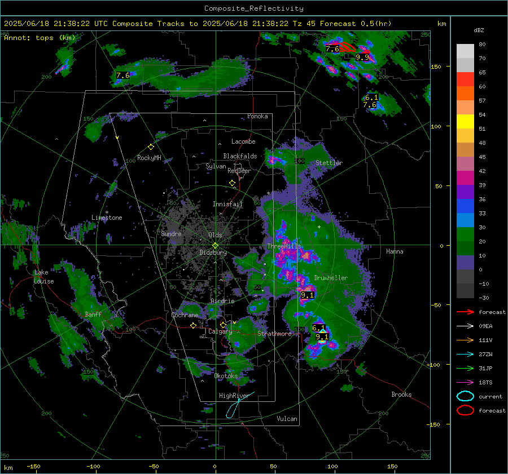Click the Calgary city label
Screen dimensions: 508x474
(220, 331)
